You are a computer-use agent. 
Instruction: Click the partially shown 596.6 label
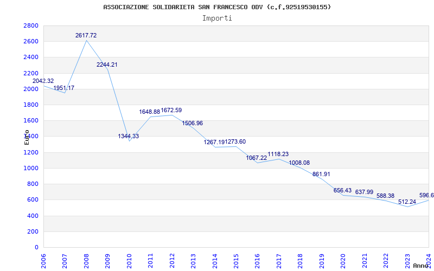pos(426,195)
